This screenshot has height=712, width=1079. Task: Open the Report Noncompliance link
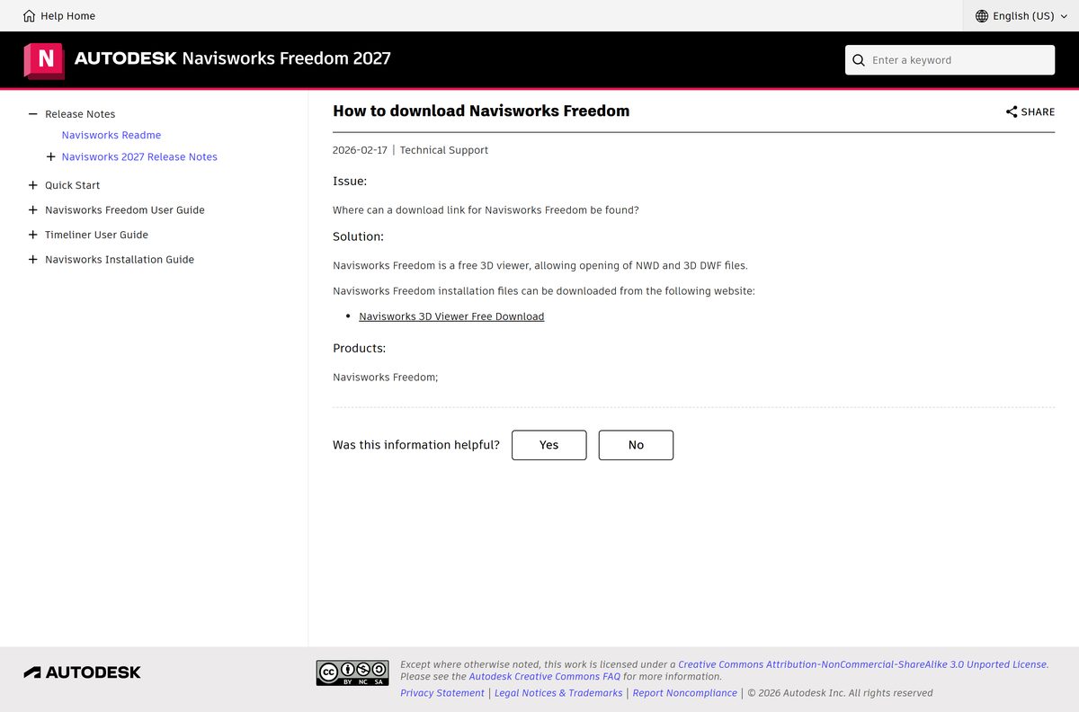point(685,693)
